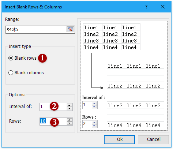The height and width of the screenshot is (149, 173).
Task: Dismiss the dialog with Cancel button
Action: click(153, 139)
